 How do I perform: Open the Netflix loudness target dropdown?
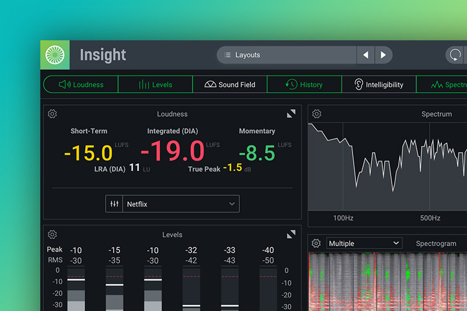pyautogui.click(x=181, y=204)
